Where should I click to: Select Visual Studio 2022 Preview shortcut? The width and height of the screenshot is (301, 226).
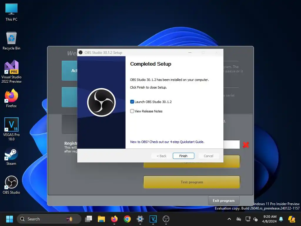[x=11, y=72]
